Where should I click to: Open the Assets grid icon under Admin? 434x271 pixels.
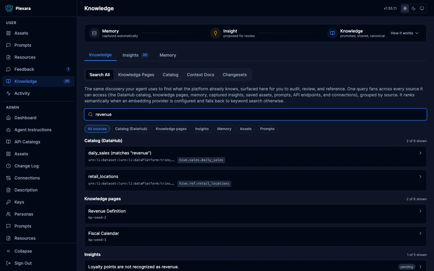pyautogui.click(x=8, y=154)
